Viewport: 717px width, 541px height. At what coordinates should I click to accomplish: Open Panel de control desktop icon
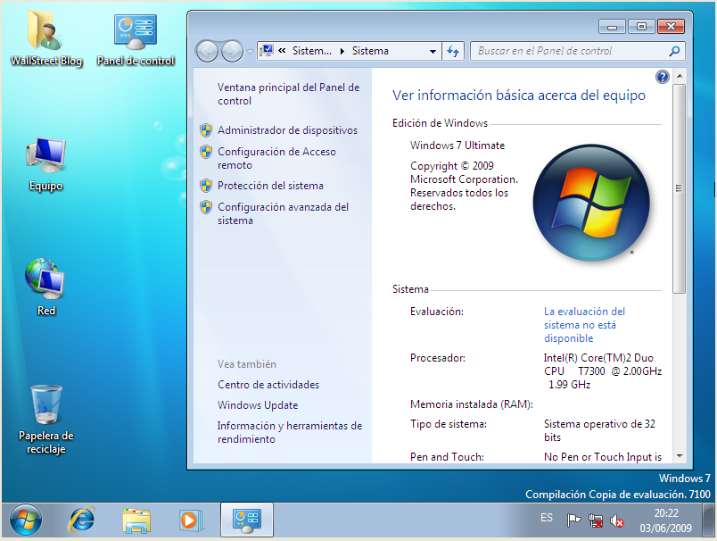136,39
